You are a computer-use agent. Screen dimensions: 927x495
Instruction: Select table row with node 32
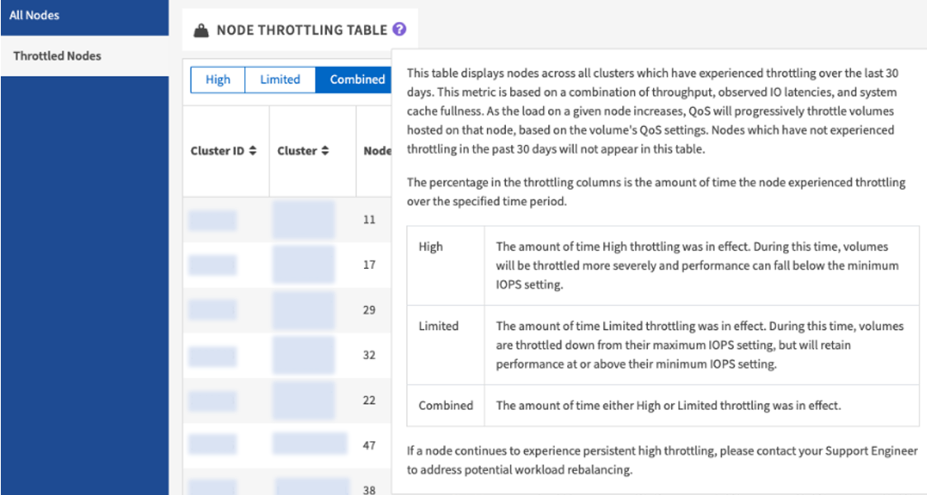pos(369,355)
